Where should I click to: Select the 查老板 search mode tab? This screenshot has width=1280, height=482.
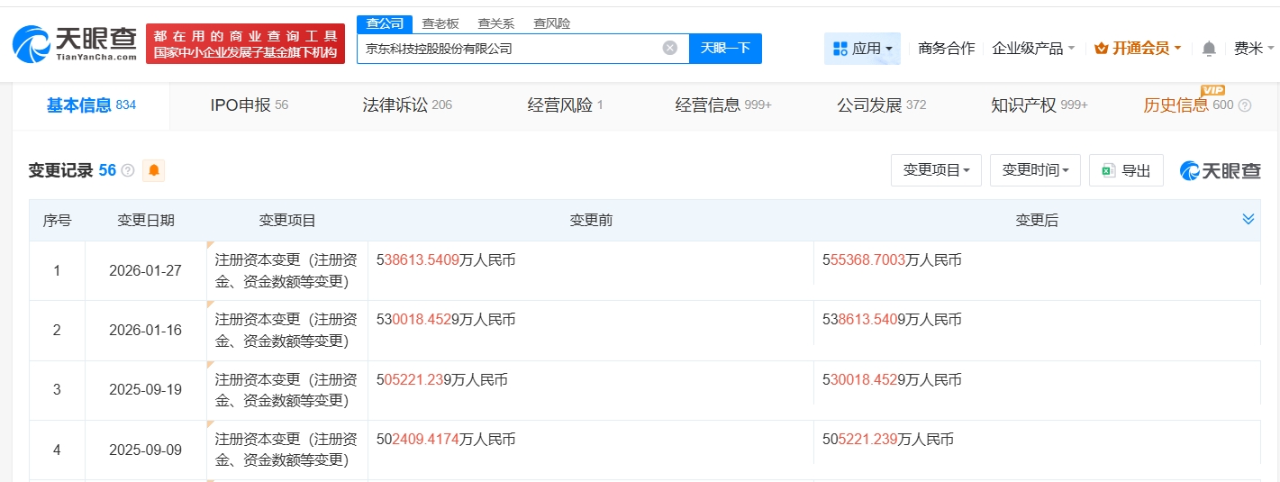pyautogui.click(x=440, y=23)
